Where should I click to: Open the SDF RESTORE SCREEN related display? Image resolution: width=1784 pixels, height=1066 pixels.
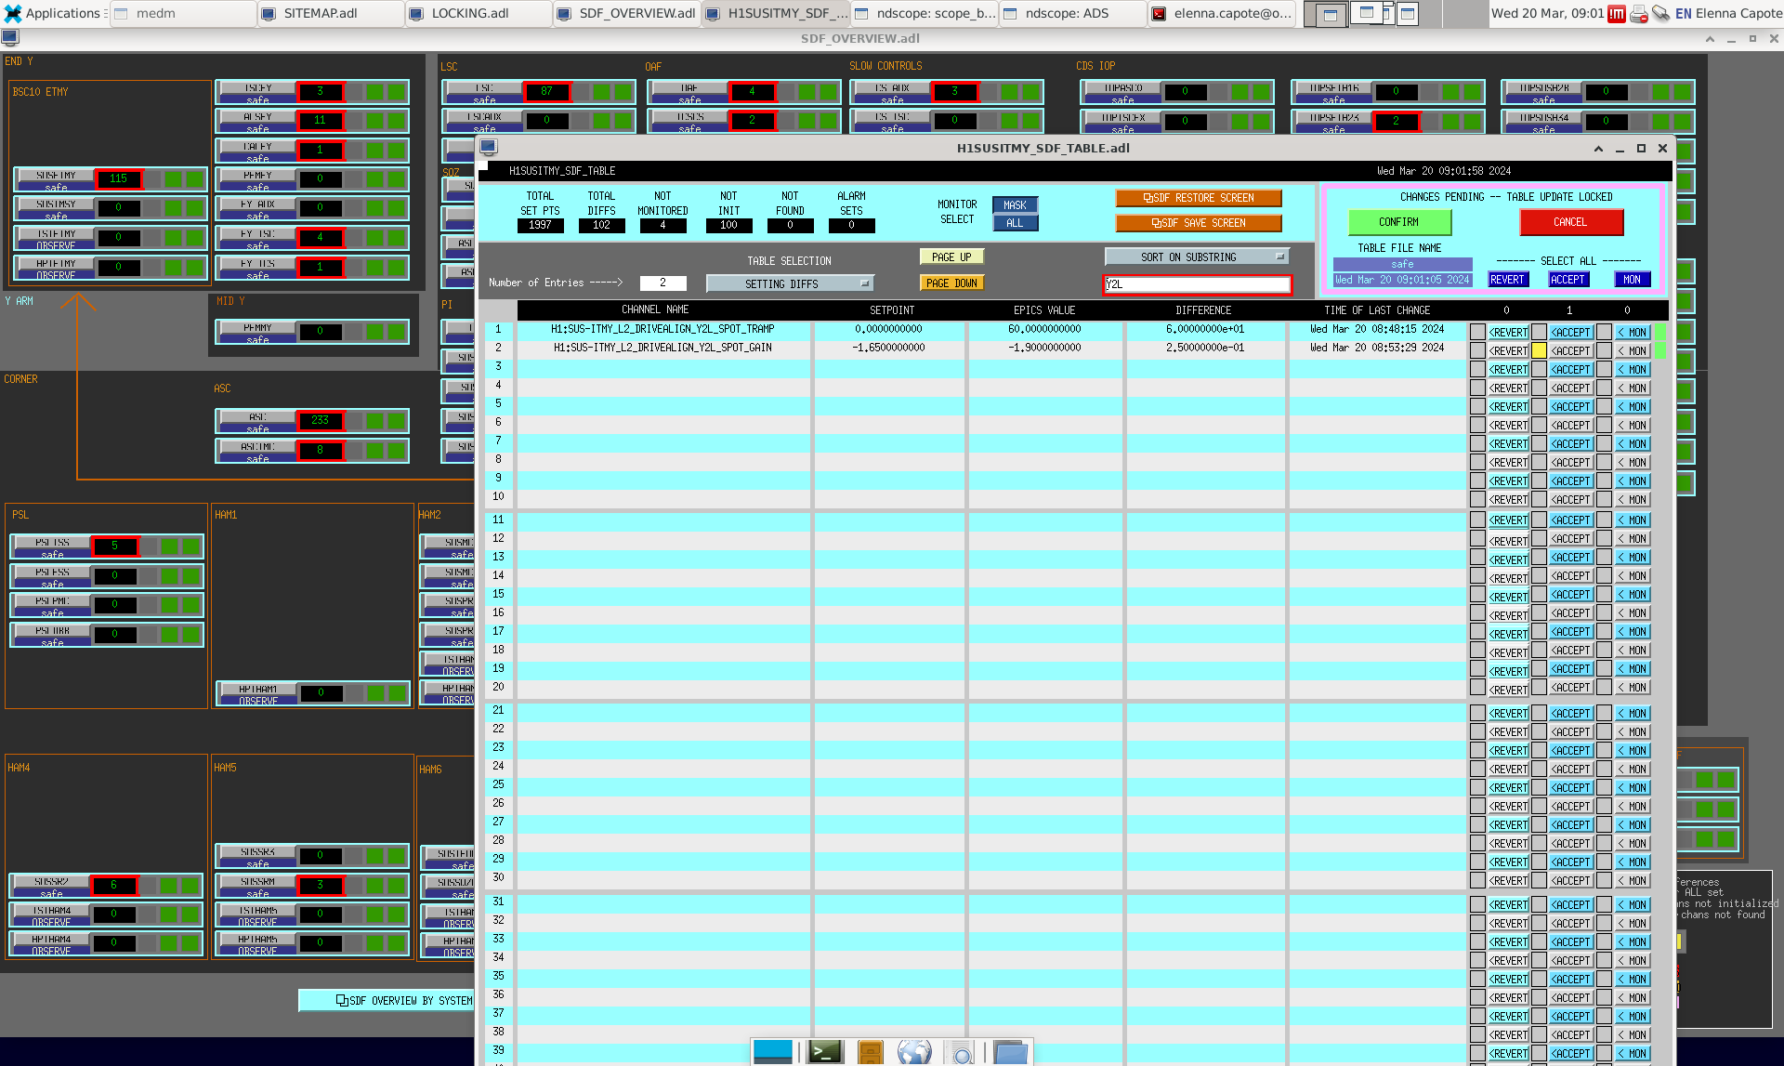pos(1198,198)
